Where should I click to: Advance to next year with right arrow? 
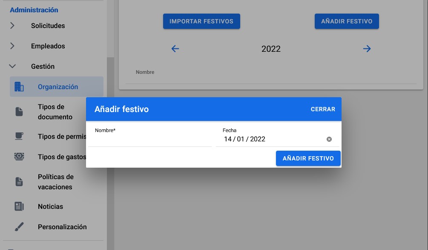(367, 49)
